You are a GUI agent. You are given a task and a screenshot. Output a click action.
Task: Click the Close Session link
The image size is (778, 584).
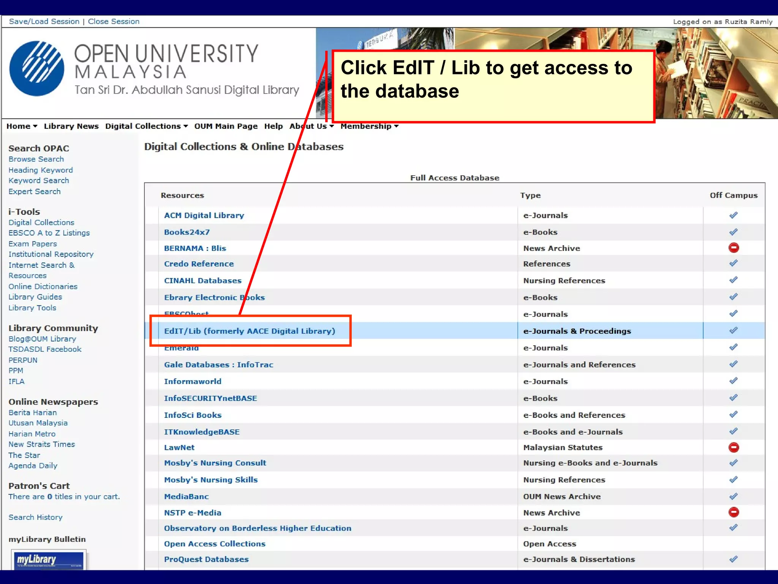click(x=114, y=22)
